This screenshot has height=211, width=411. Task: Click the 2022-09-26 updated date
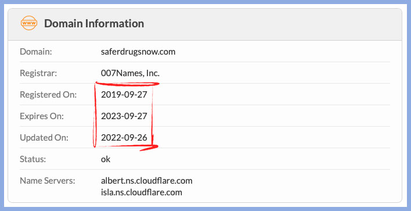tap(124, 138)
